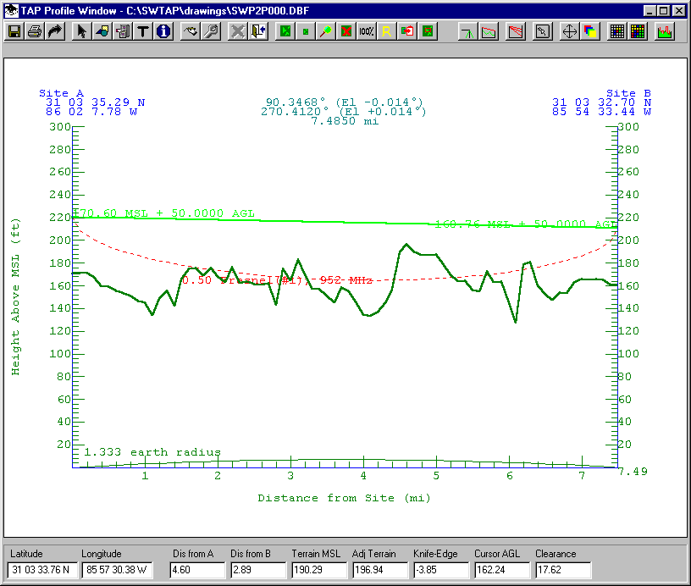Click the Longitude value field
The height and width of the screenshot is (586, 691).
117,570
